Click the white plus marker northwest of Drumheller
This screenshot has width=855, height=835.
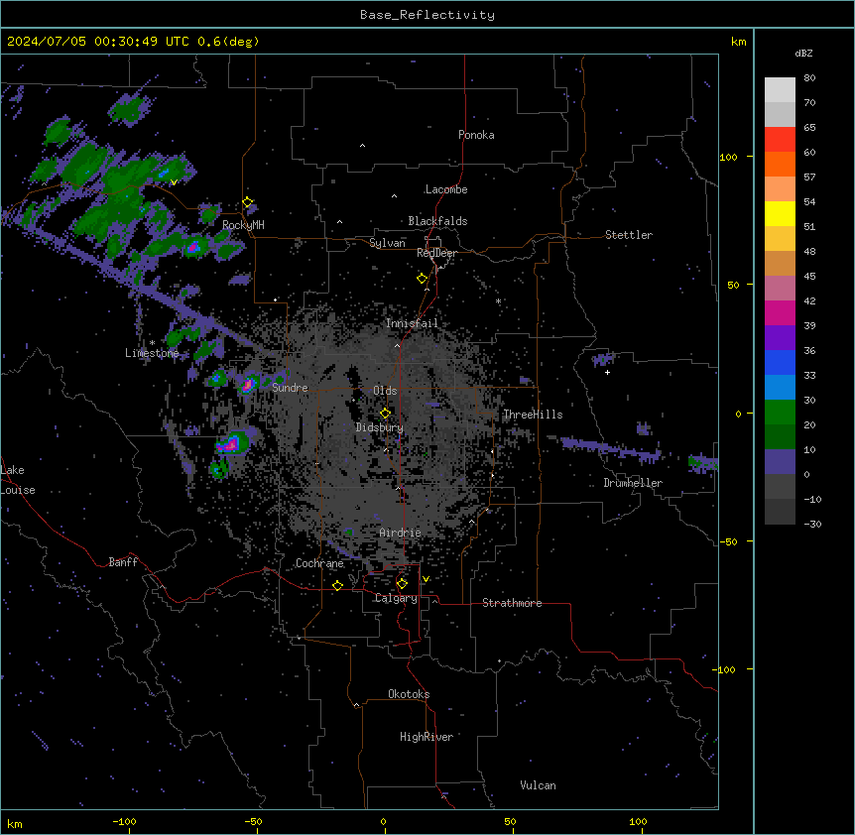607,372
